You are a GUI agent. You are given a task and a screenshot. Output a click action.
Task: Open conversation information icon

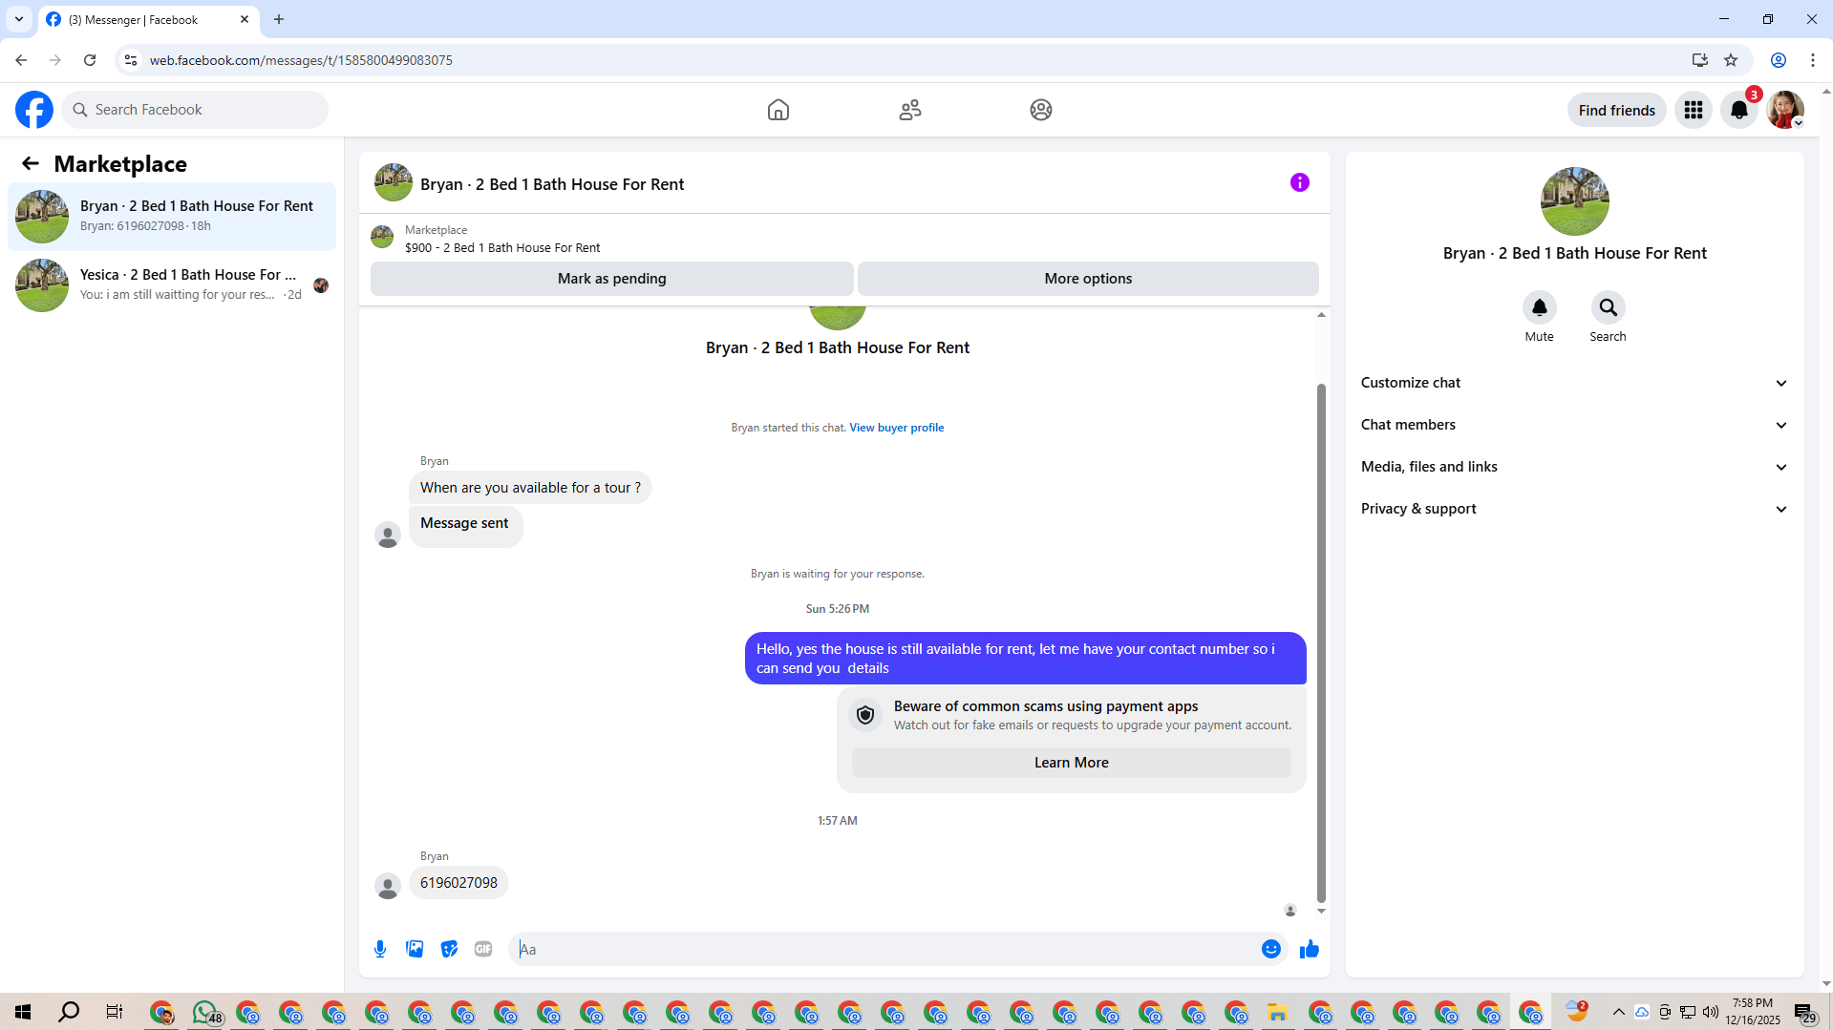1300,182
